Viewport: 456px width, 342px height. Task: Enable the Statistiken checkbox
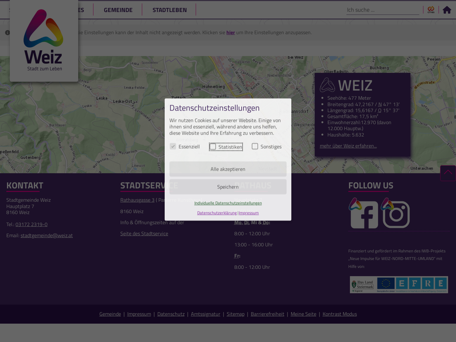[x=213, y=147]
